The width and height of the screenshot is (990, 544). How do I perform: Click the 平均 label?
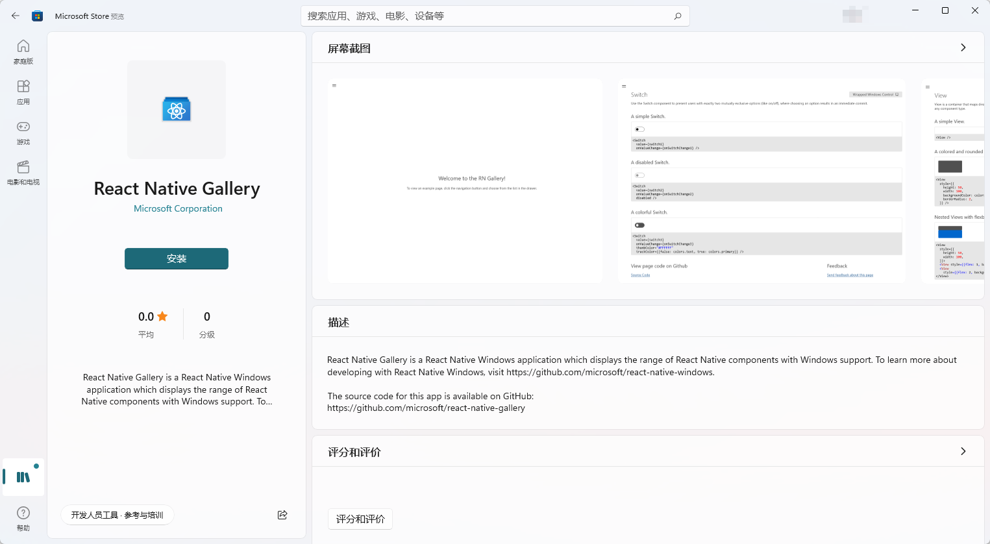point(146,335)
